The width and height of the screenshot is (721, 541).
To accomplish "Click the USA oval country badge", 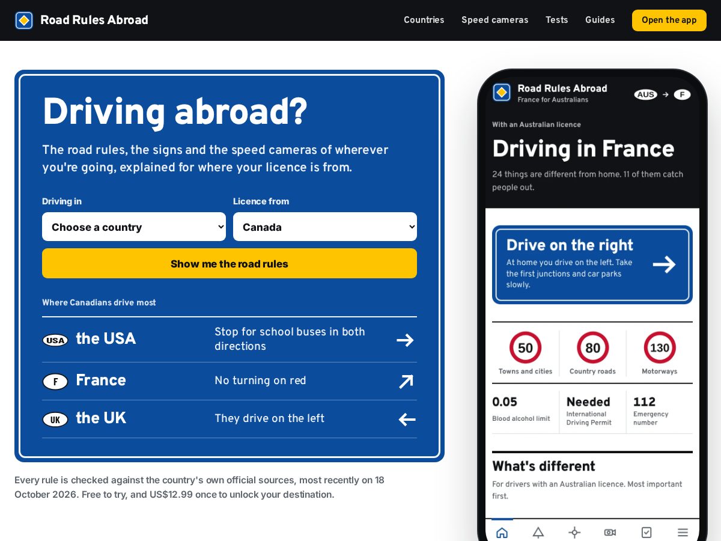I will click(55, 340).
